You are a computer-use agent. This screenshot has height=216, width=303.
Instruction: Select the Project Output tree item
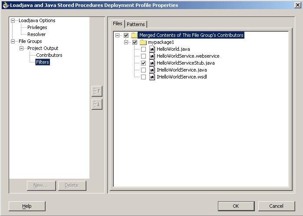43,48
